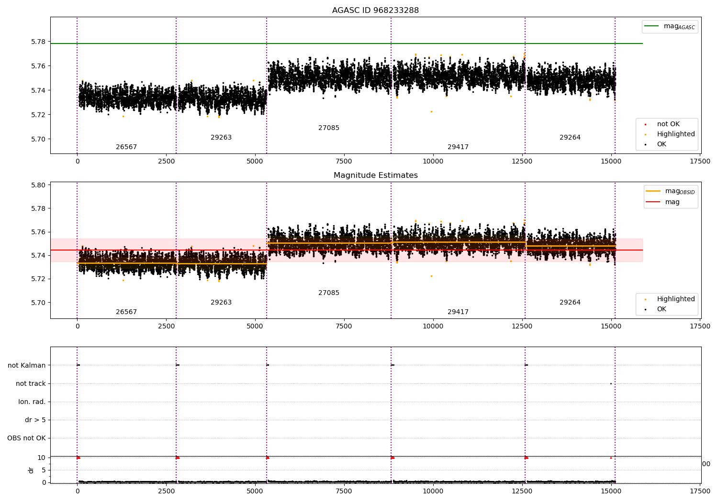The height and width of the screenshot is (502, 718).
Task: Click the 5.78 tick in AGASC ID plot
Action: (39, 42)
